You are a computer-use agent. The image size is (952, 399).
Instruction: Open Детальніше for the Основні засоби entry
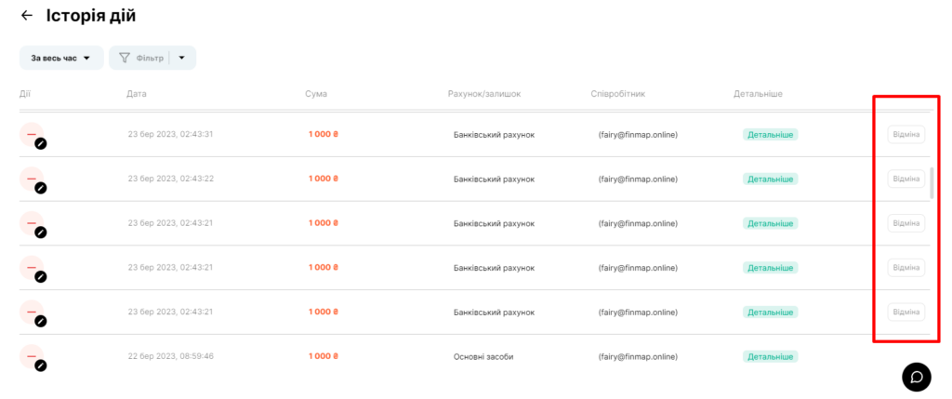(x=771, y=356)
